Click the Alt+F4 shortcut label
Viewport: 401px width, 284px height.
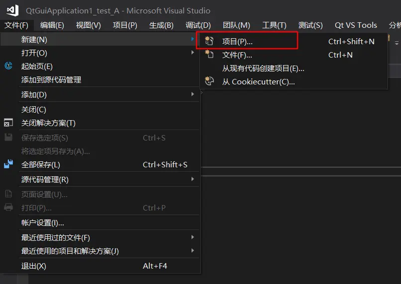pos(155,266)
